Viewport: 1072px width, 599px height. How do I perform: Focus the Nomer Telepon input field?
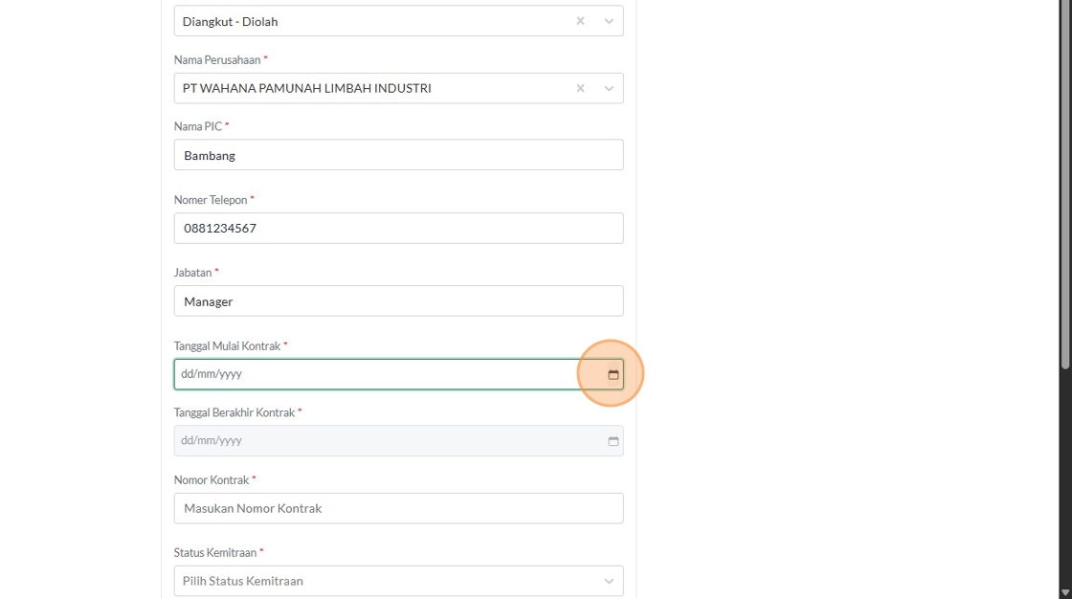point(398,229)
